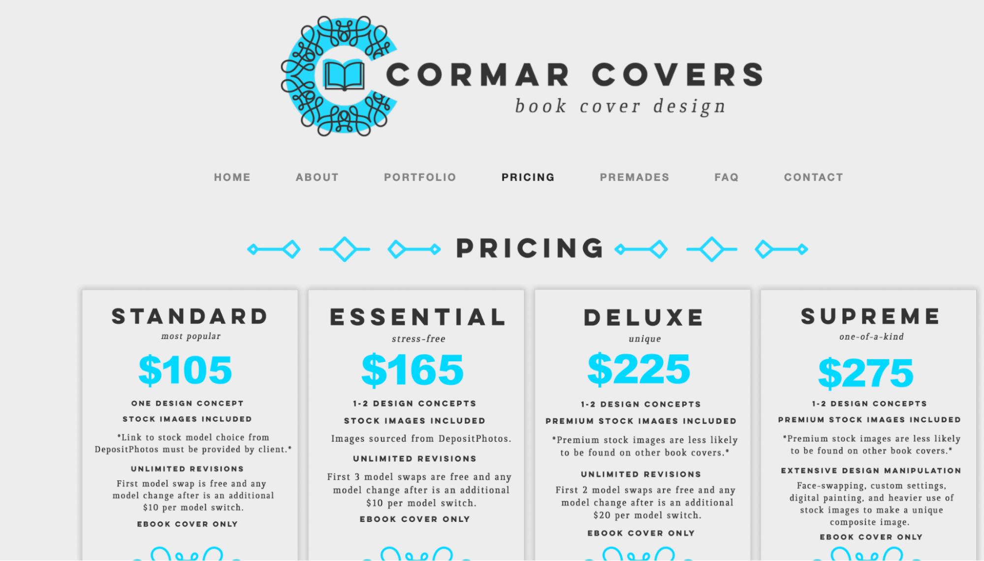Select the PORTFOLIO navigation tab
984x561 pixels.
pos(419,177)
